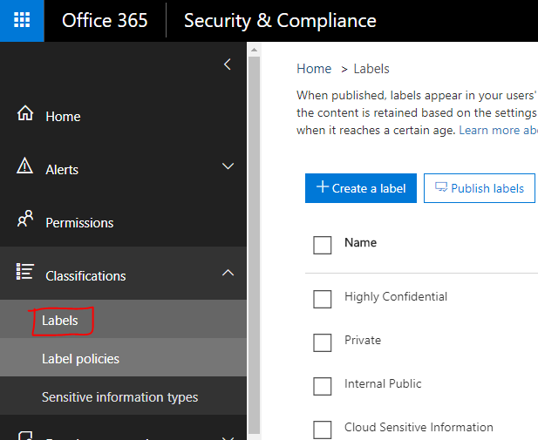The image size is (538, 440).
Task: Click the sidebar scrollbar up arrow
Action: pyautogui.click(x=254, y=50)
